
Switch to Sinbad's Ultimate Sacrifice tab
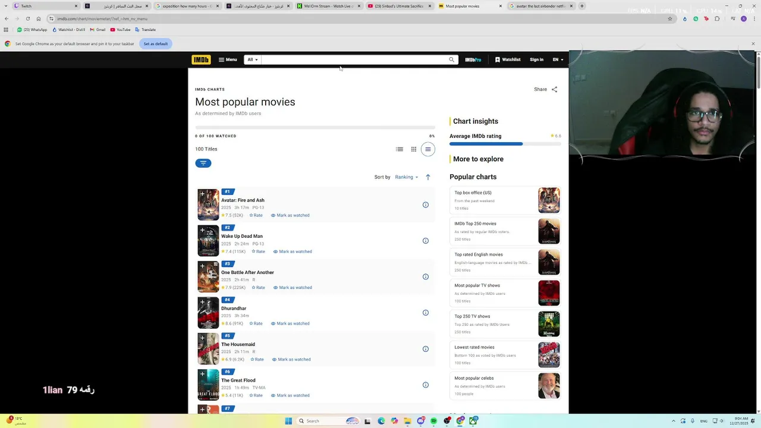click(x=400, y=6)
